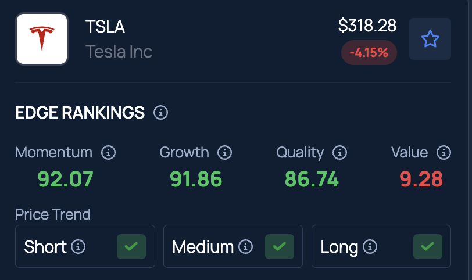Screen dimensions: 472x280
Task: Click the $318.28 price
Action: (x=367, y=26)
